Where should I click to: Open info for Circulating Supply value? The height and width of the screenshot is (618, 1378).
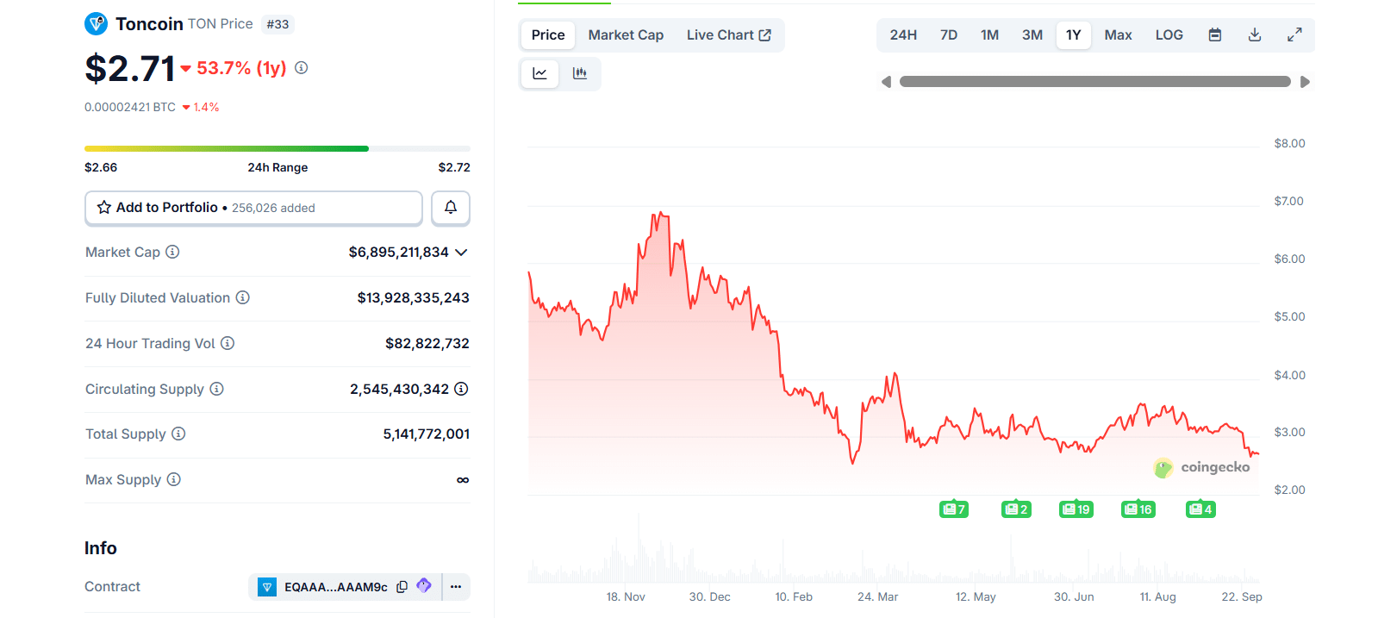[461, 390]
